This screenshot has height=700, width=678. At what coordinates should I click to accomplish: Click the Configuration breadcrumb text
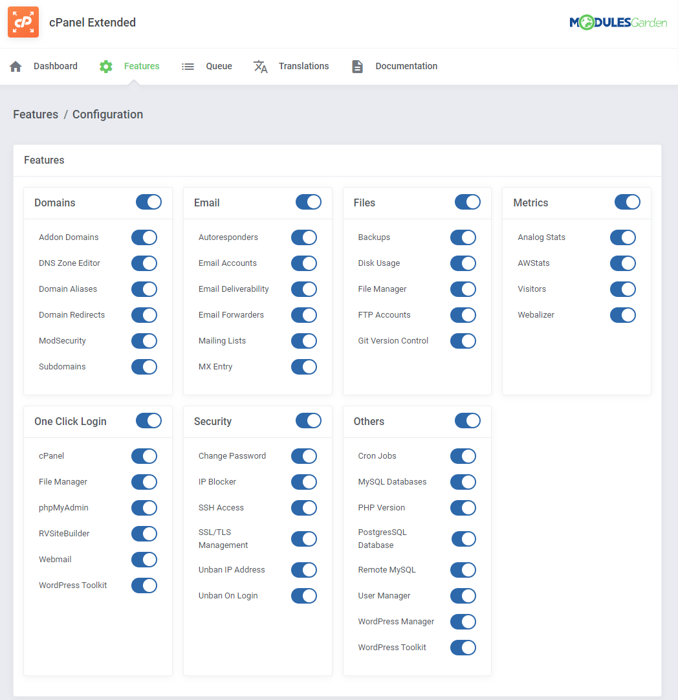(x=107, y=115)
